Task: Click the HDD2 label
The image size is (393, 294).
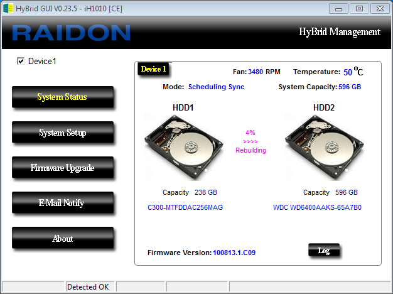Action: 324,107
